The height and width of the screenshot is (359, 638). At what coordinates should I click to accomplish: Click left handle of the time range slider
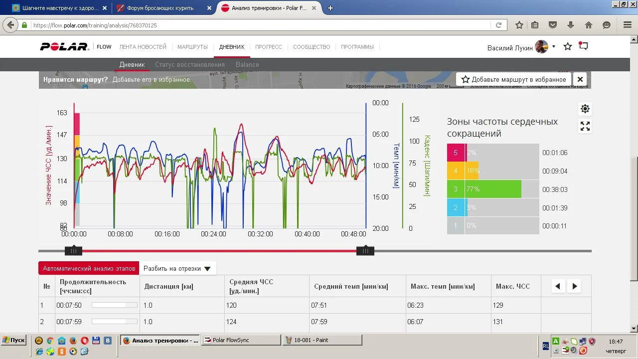[x=73, y=251]
